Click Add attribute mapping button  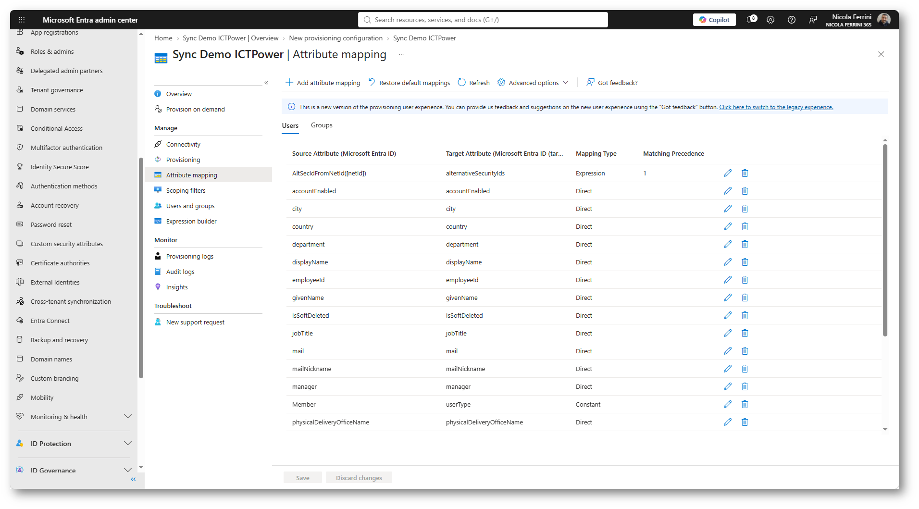point(323,83)
